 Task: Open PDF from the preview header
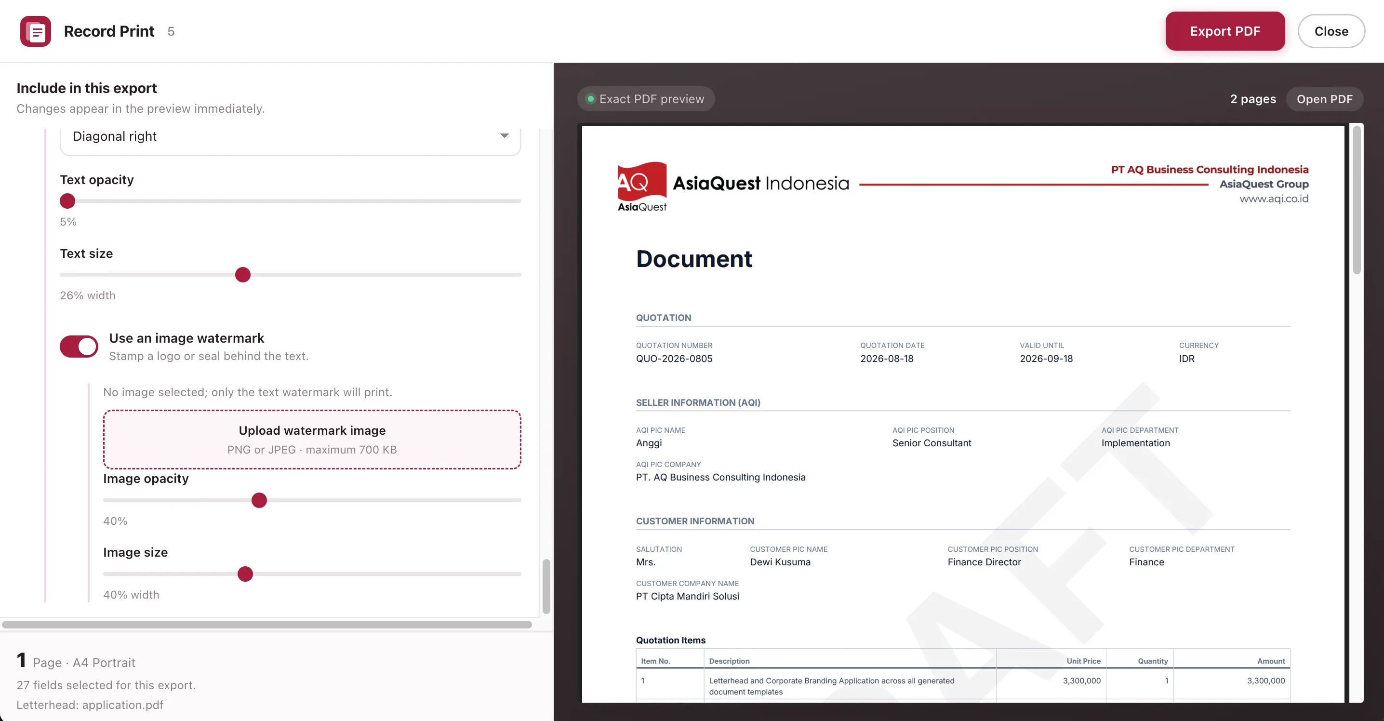[1324, 99]
